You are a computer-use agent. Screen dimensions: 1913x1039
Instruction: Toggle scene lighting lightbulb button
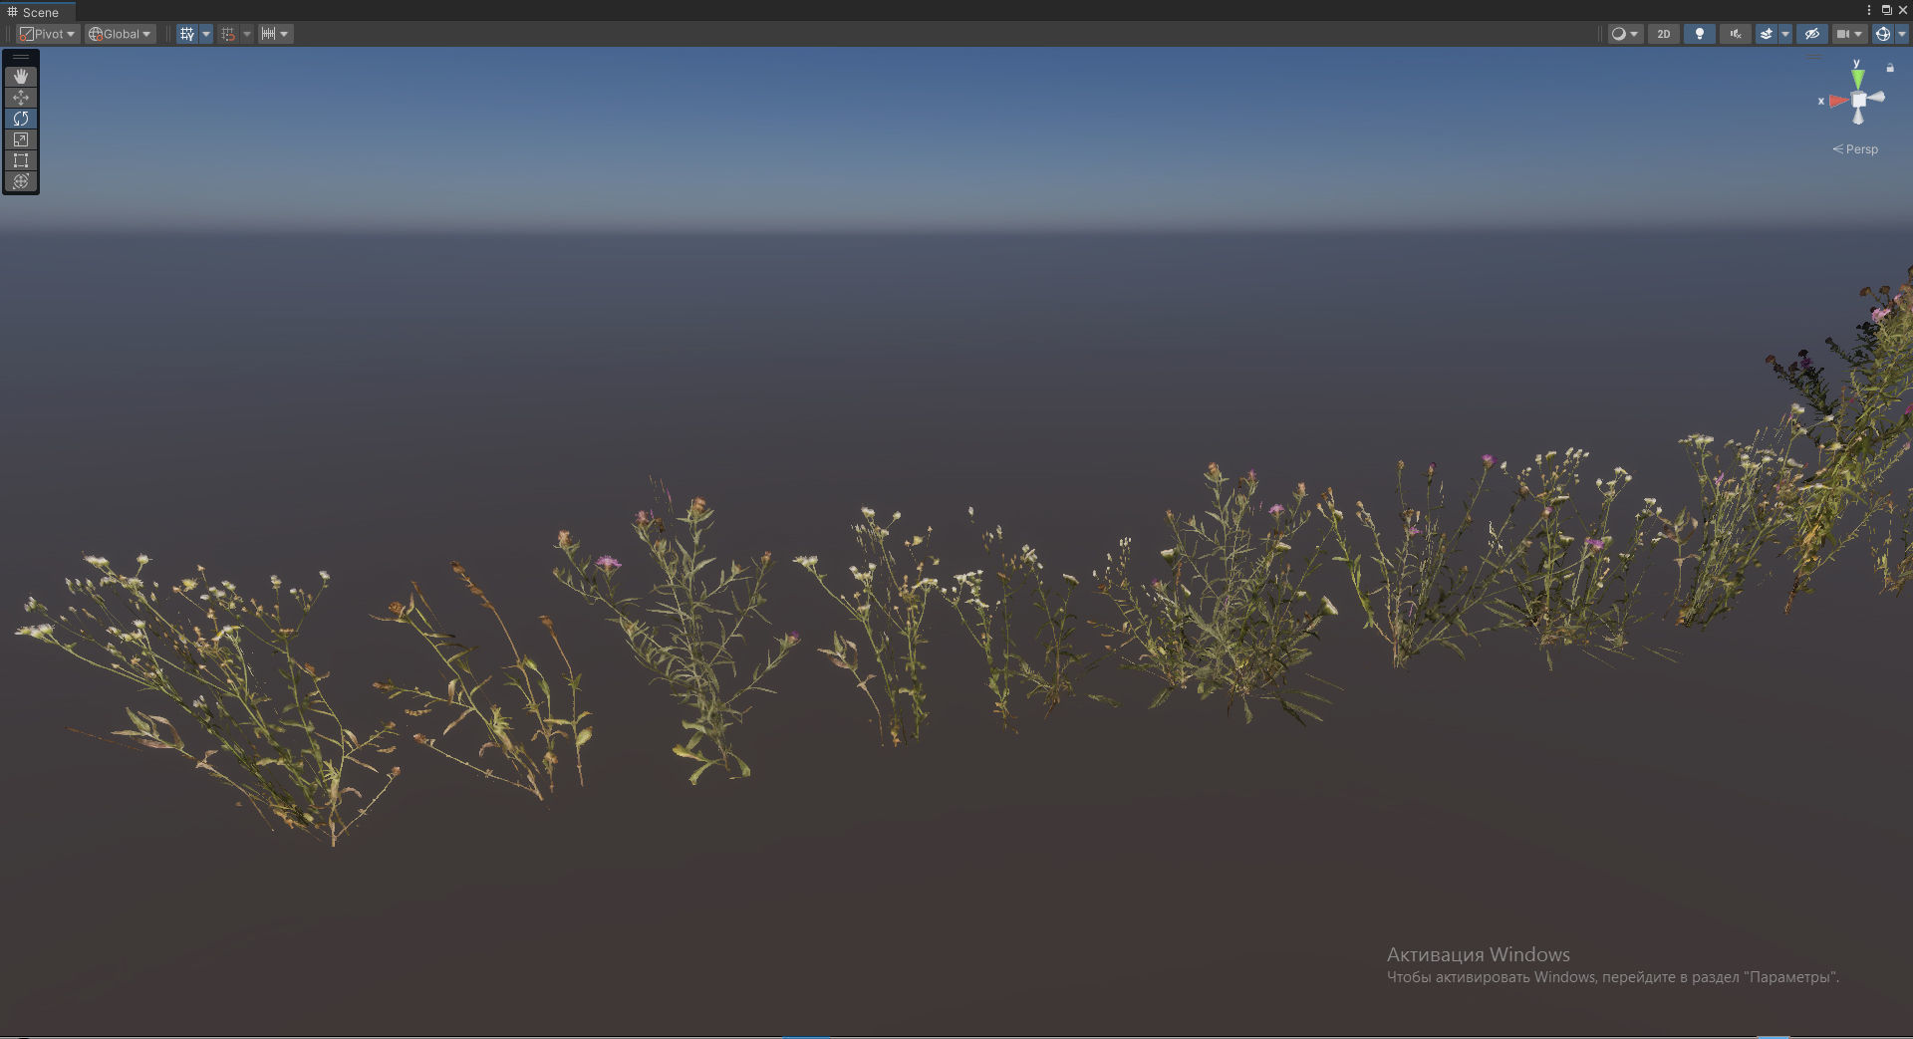click(x=1700, y=34)
